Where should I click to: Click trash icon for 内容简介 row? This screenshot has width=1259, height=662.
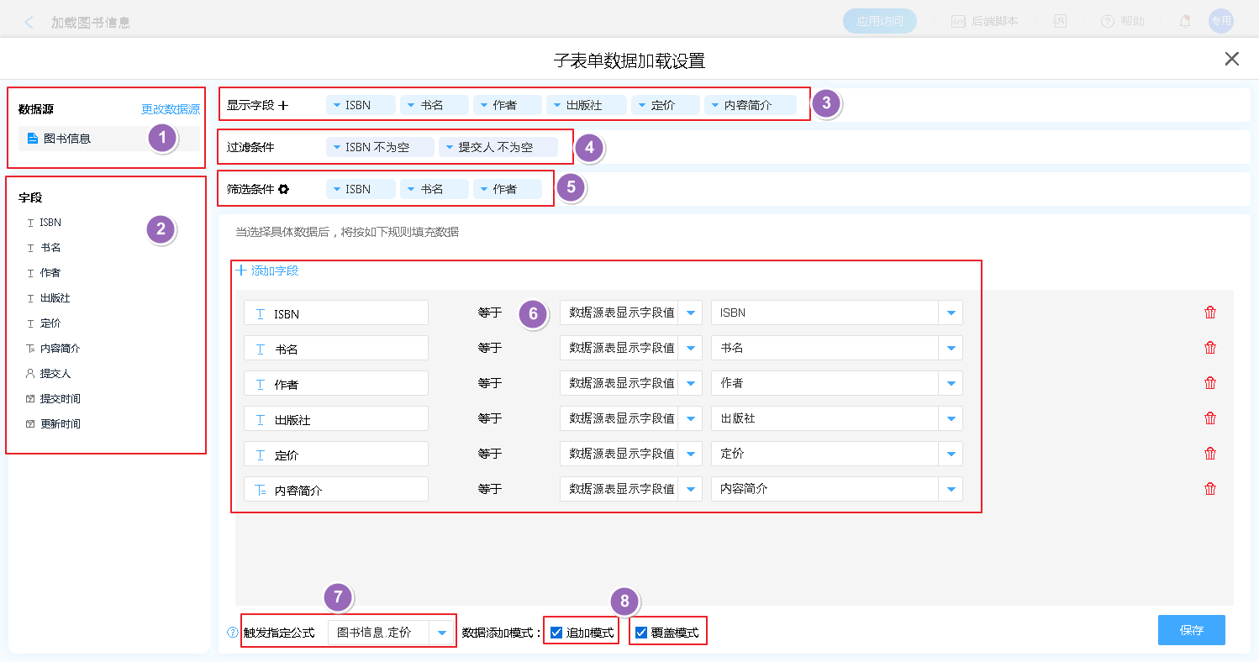click(1210, 489)
